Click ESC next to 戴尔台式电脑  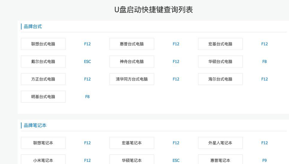pos(87,62)
